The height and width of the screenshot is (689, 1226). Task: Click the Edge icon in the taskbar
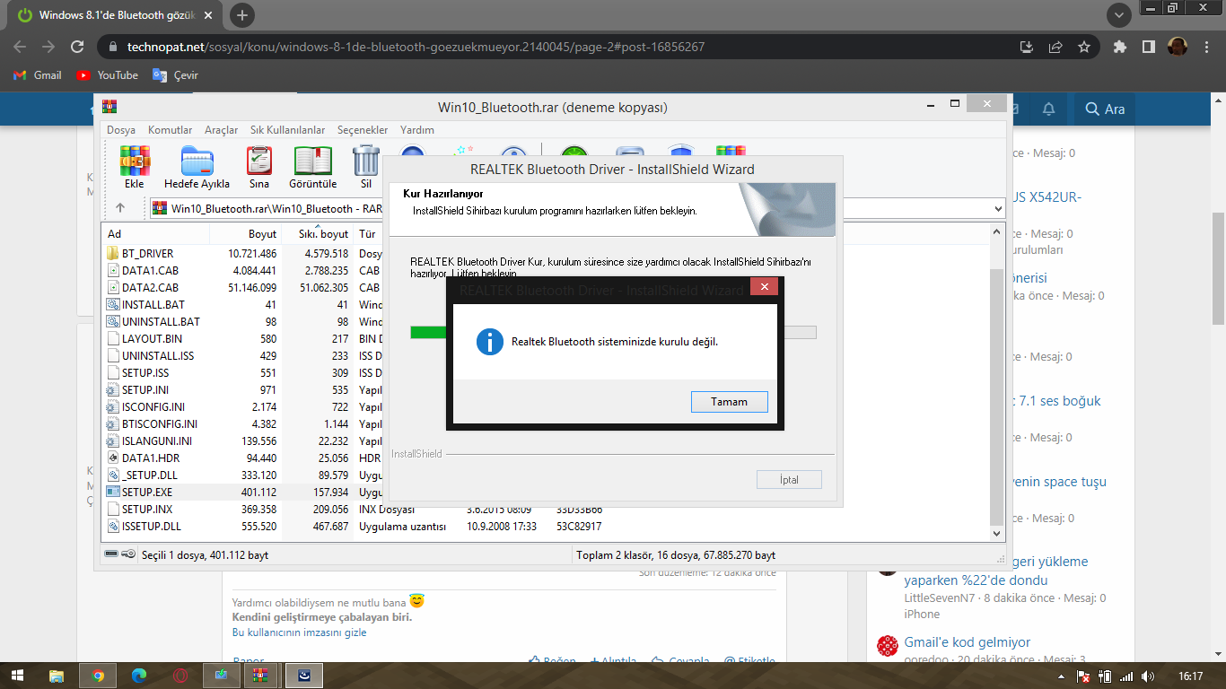[139, 676]
